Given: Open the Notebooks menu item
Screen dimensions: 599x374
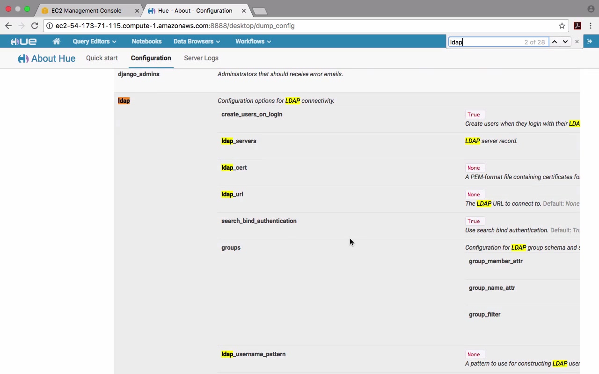Looking at the screenshot, I should point(146,42).
